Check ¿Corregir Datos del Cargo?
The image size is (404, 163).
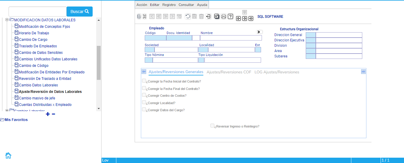click(x=144, y=109)
